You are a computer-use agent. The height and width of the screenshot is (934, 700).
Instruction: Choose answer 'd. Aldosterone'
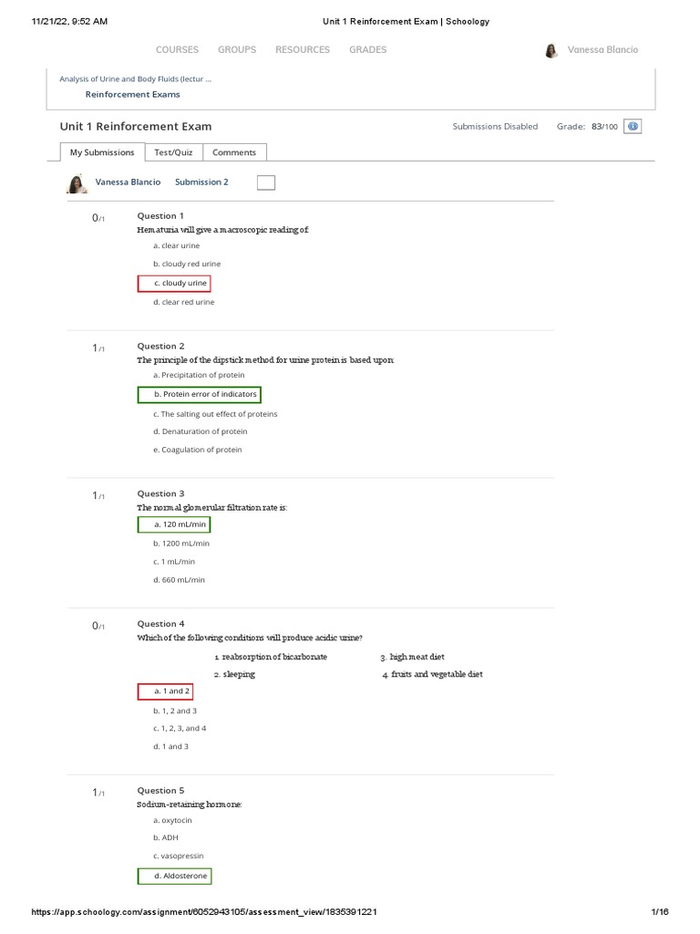[x=174, y=877]
